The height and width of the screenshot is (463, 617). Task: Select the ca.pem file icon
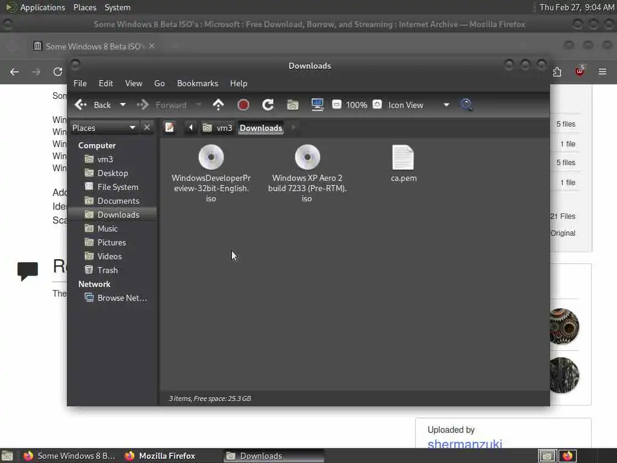coord(403,157)
